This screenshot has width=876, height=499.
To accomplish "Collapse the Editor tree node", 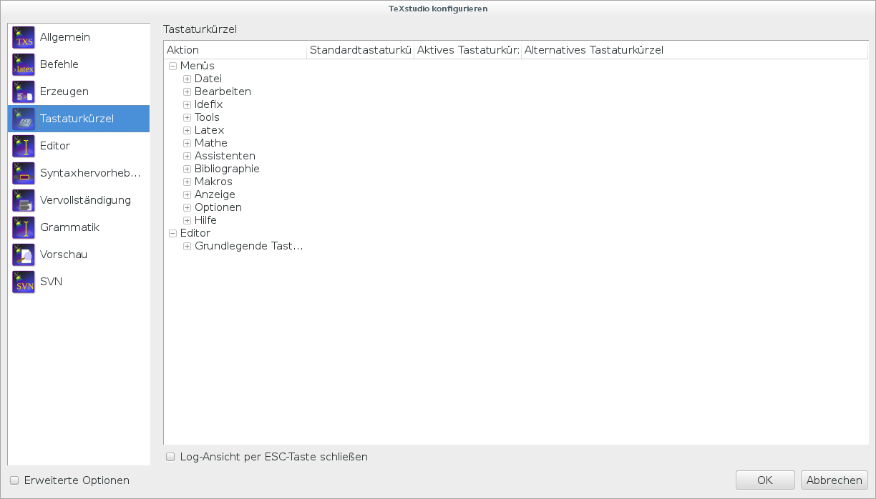I will pyautogui.click(x=172, y=233).
